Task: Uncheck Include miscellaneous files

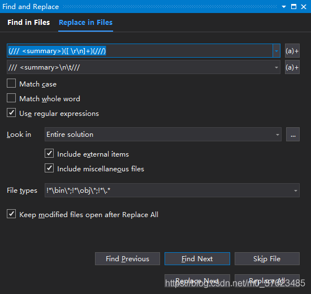Action: coord(49,168)
